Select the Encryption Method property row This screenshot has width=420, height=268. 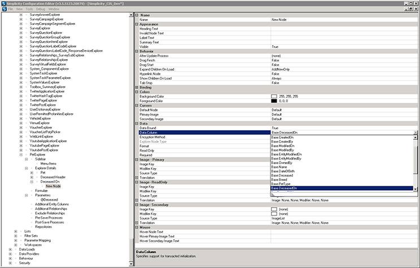click(x=205, y=137)
